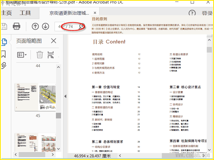214x160 pixels.
Task: Click the Print icon in the toolbar
Action: (17, 26)
